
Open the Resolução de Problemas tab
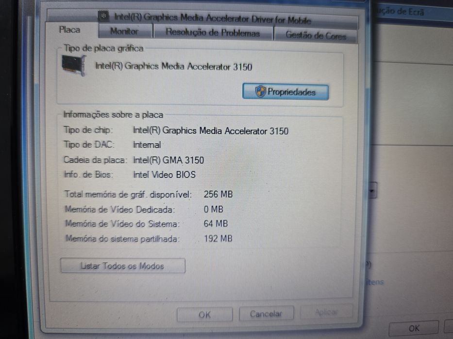[213, 32]
